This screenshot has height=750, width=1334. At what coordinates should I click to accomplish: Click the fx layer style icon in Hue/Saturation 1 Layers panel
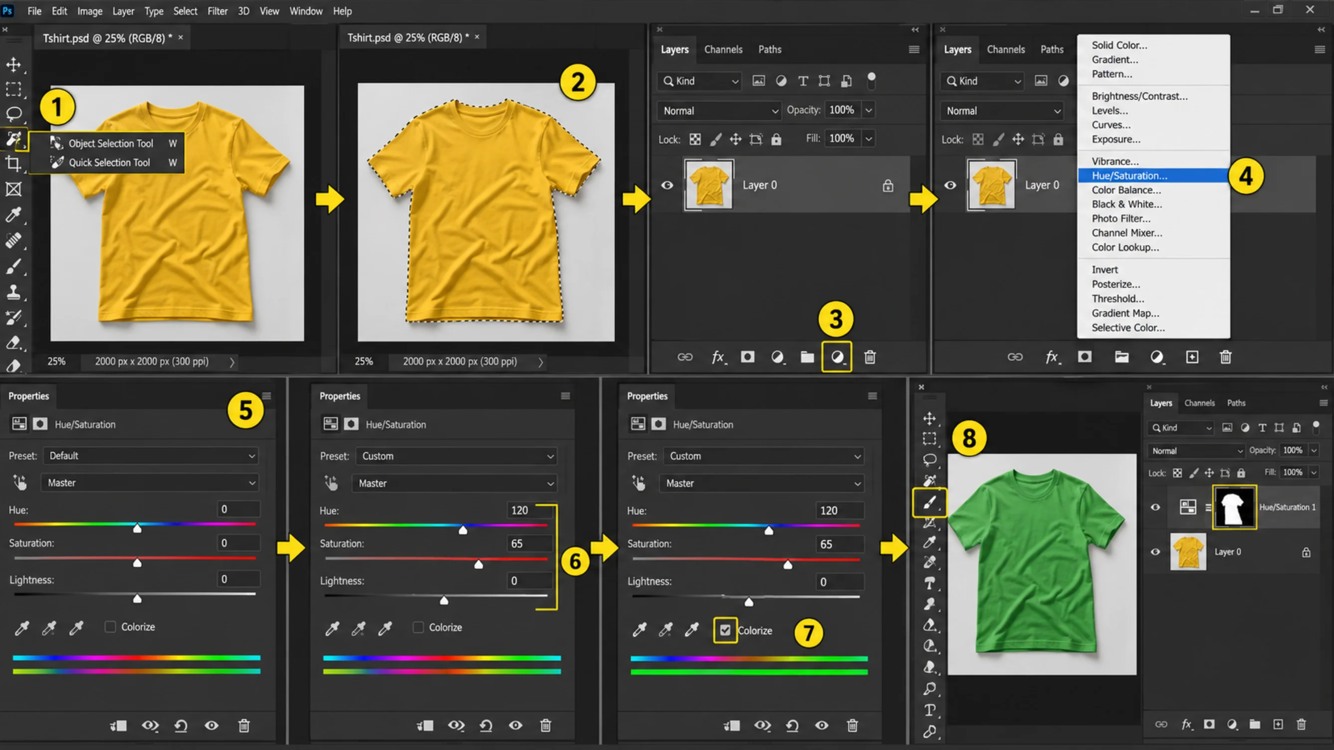(x=1186, y=724)
